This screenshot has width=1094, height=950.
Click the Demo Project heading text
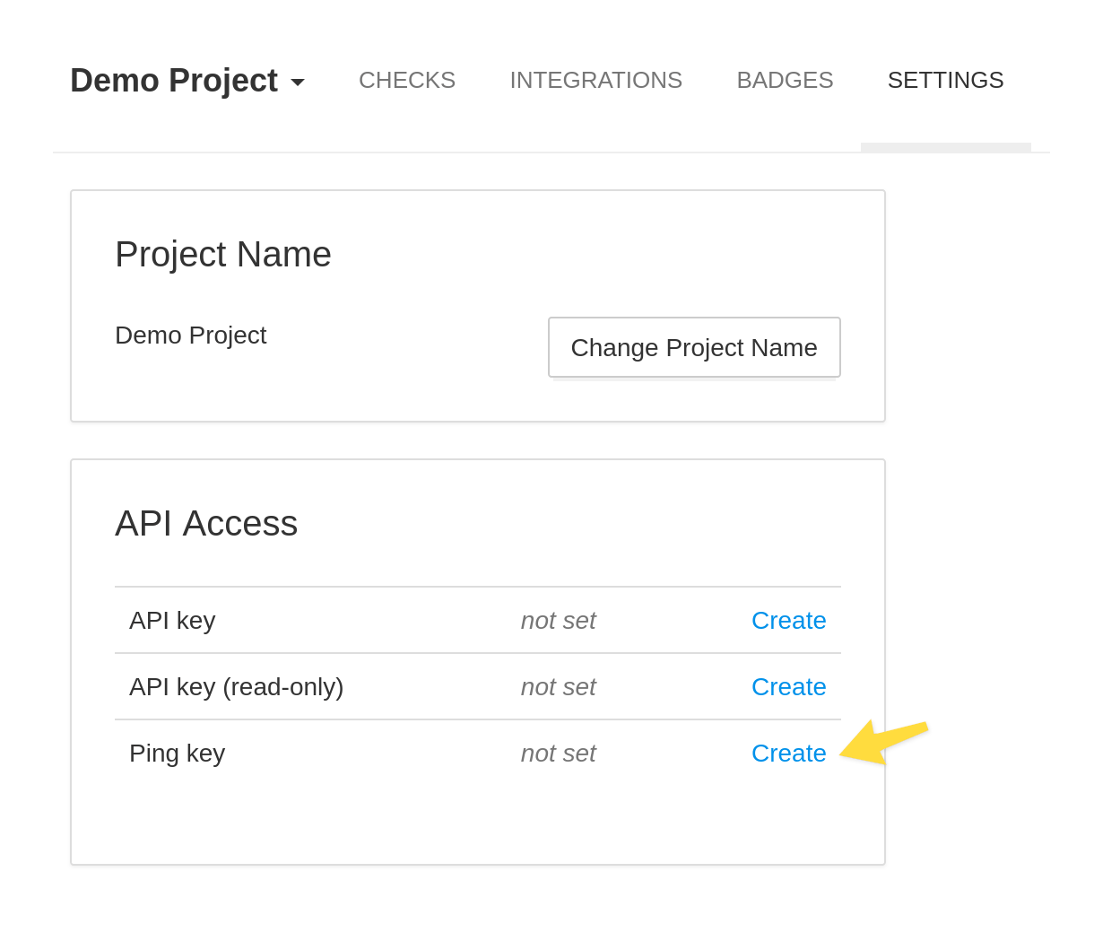(173, 80)
